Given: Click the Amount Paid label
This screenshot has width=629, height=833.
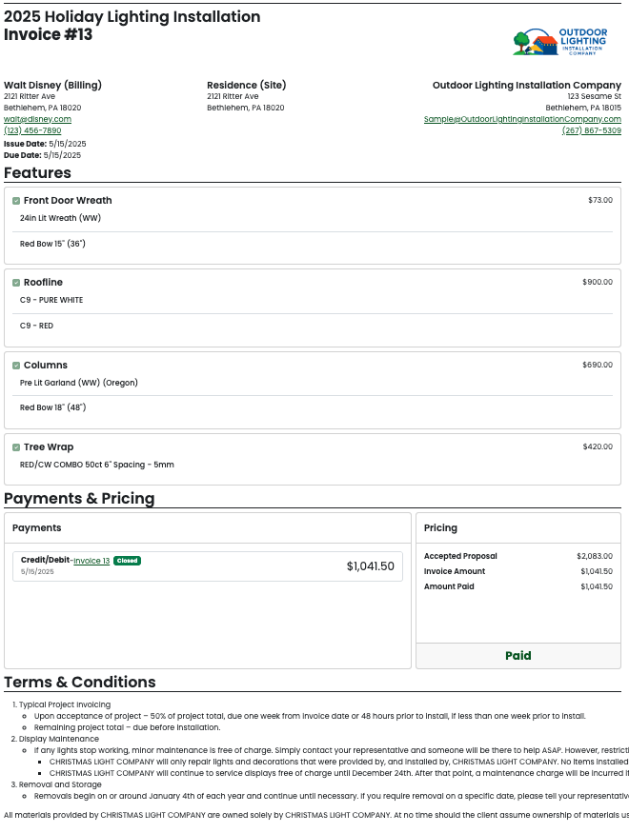Looking at the screenshot, I should (449, 586).
